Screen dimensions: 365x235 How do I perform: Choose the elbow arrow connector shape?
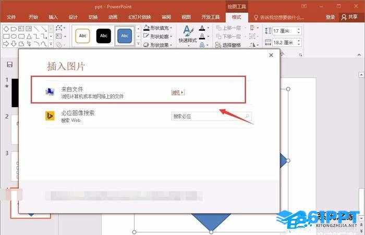[x=44, y=36]
